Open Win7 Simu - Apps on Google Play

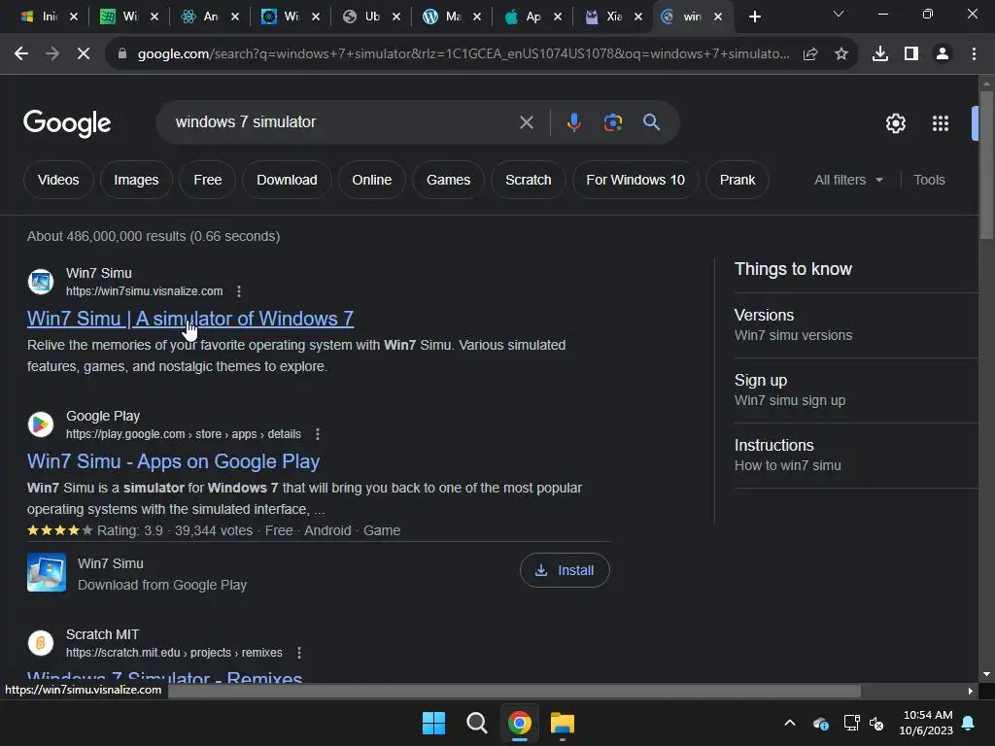pos(173,461)
